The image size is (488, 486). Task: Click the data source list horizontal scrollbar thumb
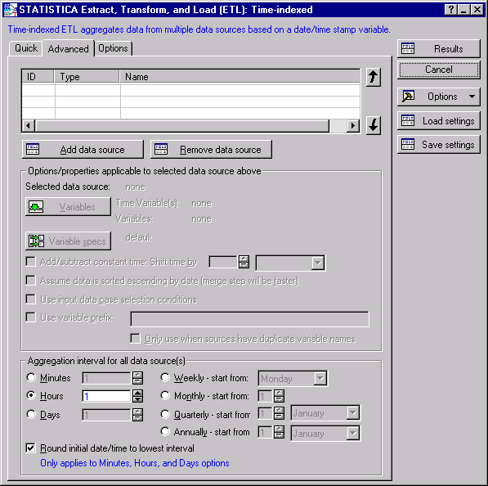click(x=182, y=126)
